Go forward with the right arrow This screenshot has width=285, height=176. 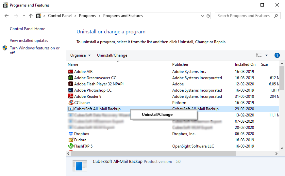(16, 16)
